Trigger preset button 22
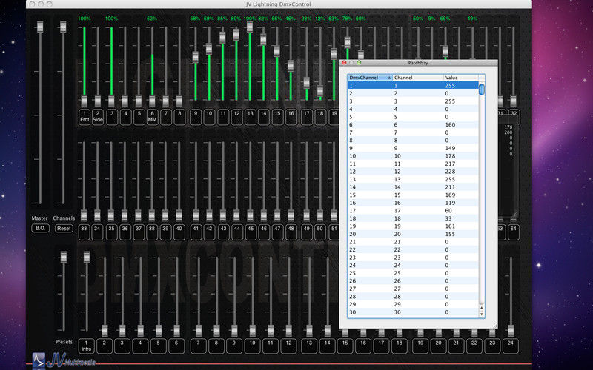Image resolution: width=593 pixels, height=370 pixels. [x=474, y=346]
